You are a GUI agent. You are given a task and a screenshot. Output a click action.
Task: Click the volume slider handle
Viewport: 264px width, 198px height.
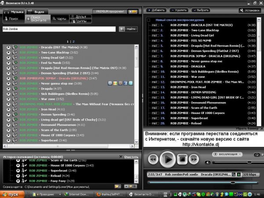249,162
